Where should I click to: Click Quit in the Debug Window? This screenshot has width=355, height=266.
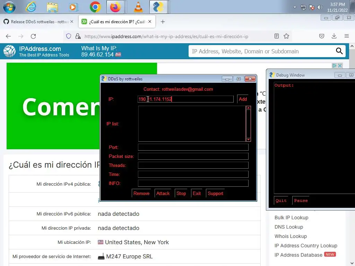pos(281,201)
